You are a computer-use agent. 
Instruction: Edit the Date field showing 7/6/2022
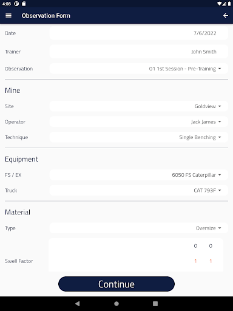[x=138, y=33]
